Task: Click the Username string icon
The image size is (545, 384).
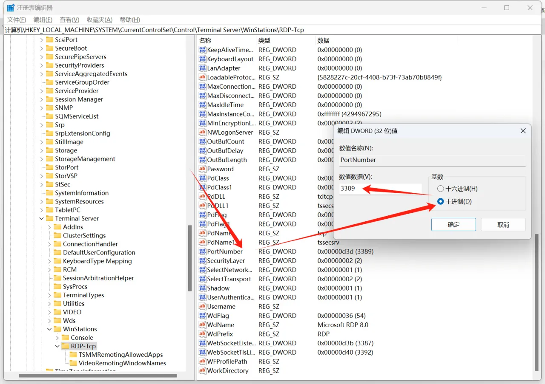Action: point(202,307)
